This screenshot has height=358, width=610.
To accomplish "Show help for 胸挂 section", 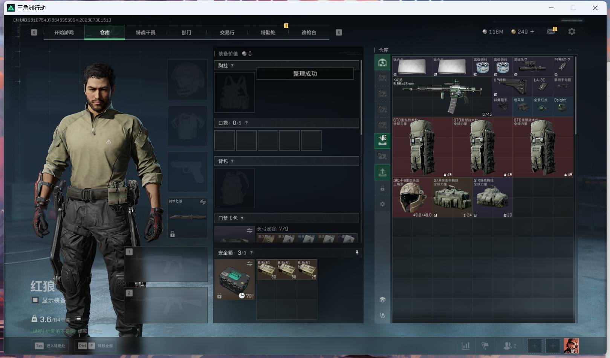I will tap(232, 66).
